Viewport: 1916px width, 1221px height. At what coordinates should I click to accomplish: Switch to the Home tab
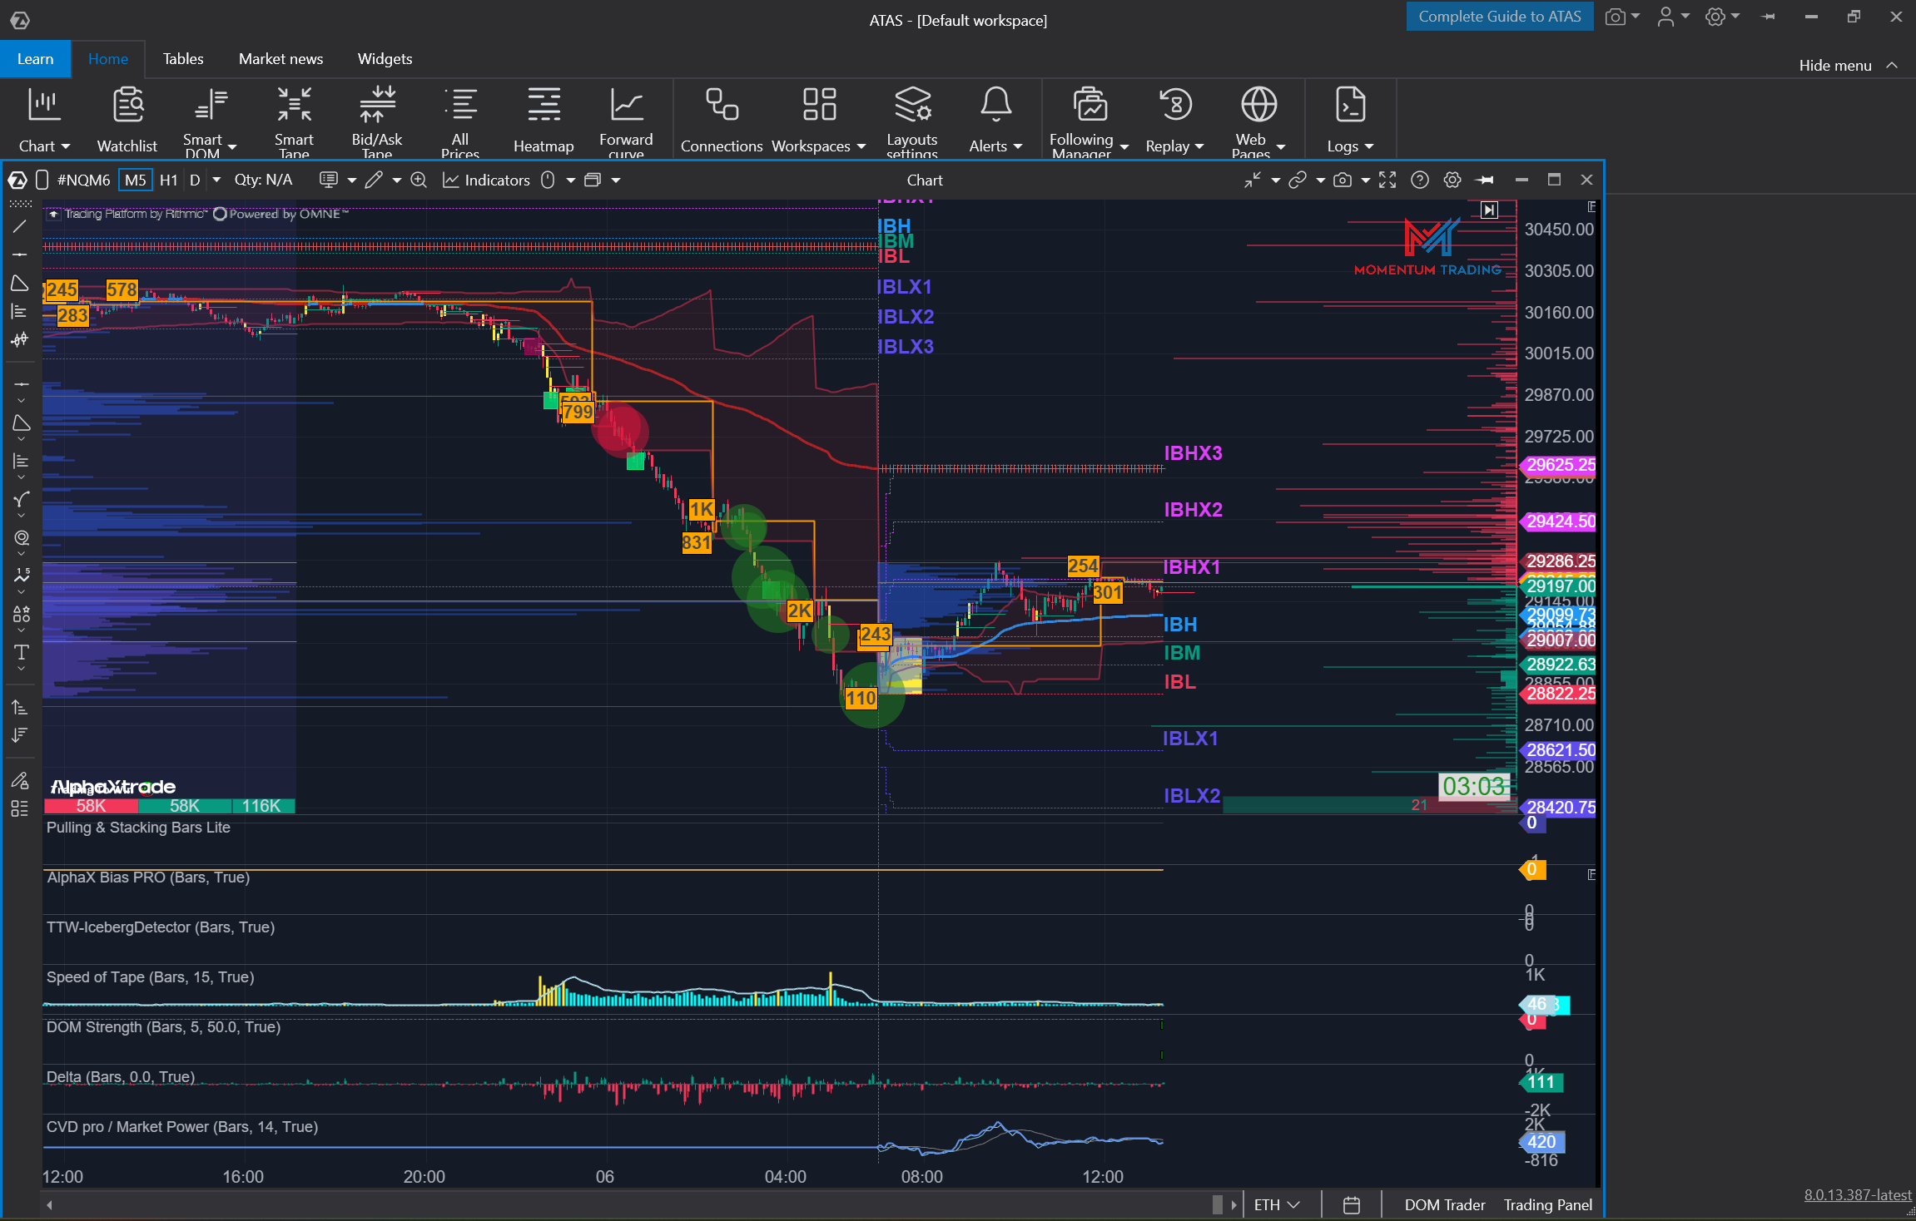click(x=108, y=59)
